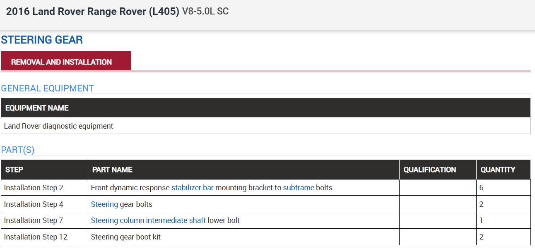The image size is (535, 249).
Task: Open the "subframe" hyperlink
Action: (x=299, y=188)
